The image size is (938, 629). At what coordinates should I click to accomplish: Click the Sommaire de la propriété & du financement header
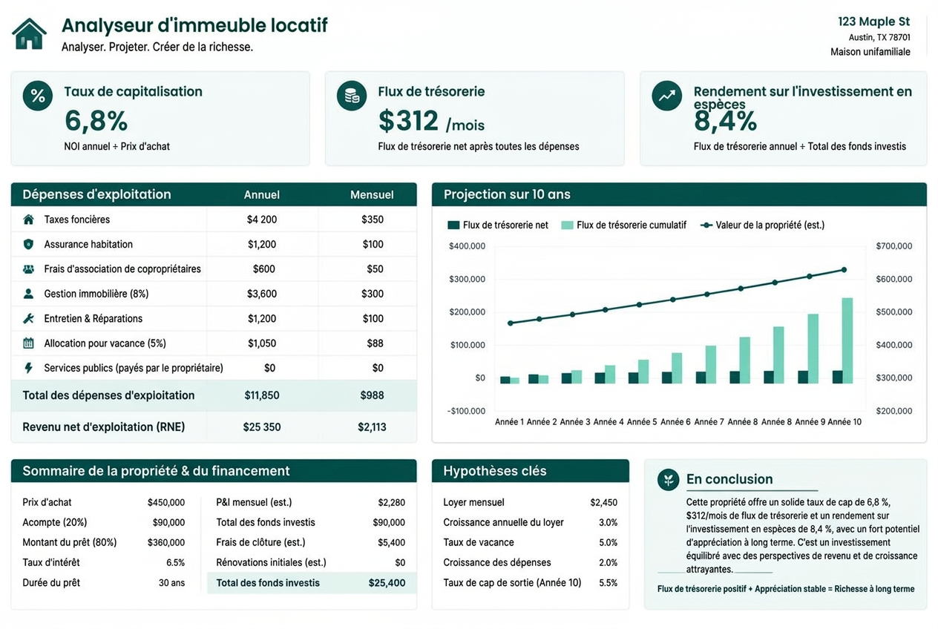(214, 471)
